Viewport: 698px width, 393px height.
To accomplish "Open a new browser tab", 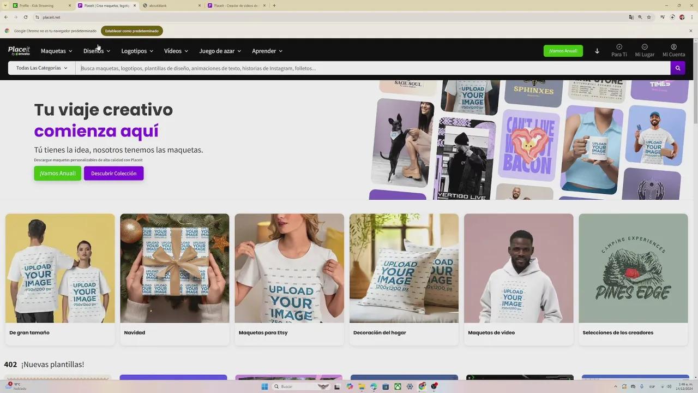I will tap(274, 5).
